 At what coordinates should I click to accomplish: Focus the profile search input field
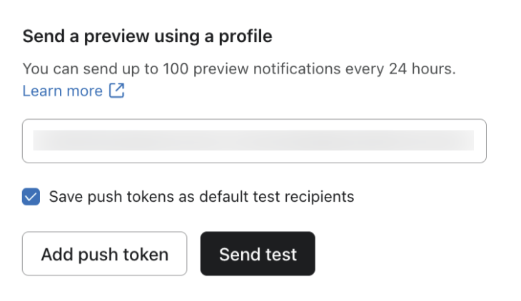pyautogui.click(x=254, y=141)
